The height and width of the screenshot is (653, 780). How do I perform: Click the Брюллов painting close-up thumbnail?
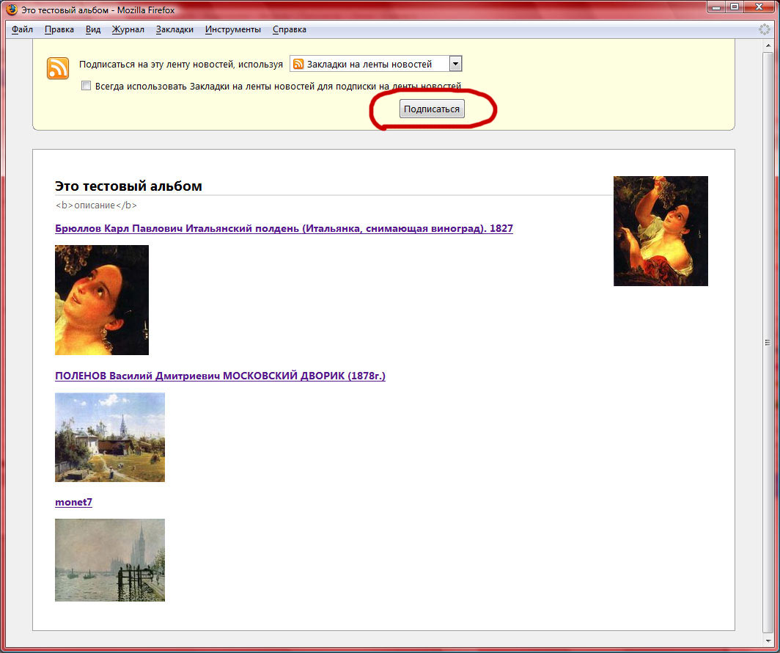[x=102, y=300]
